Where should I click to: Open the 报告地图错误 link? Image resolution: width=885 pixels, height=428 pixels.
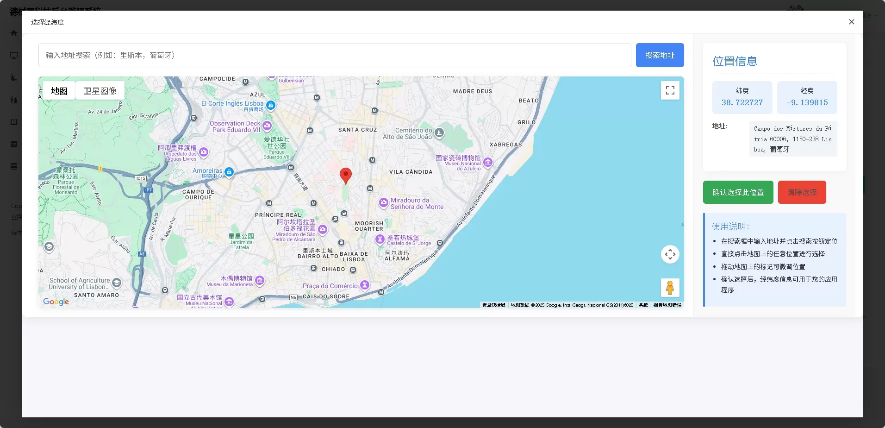click(x=667, y=305)
